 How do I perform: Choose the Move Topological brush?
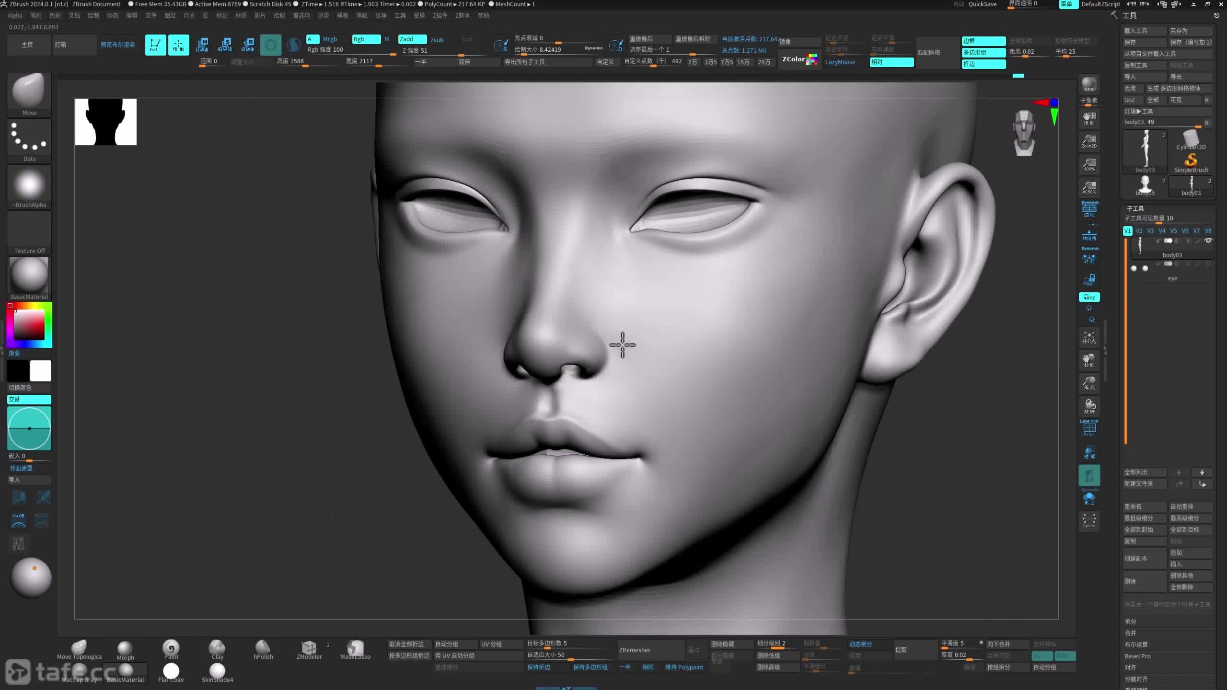click(x=79, y=650)
